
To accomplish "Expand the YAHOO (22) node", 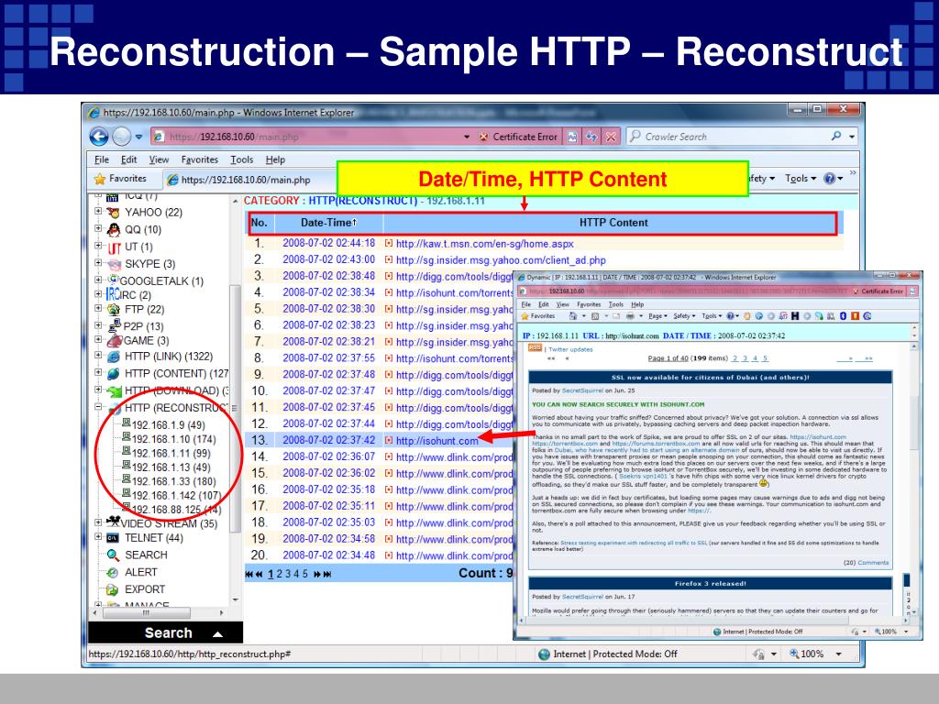I will 98,211.
